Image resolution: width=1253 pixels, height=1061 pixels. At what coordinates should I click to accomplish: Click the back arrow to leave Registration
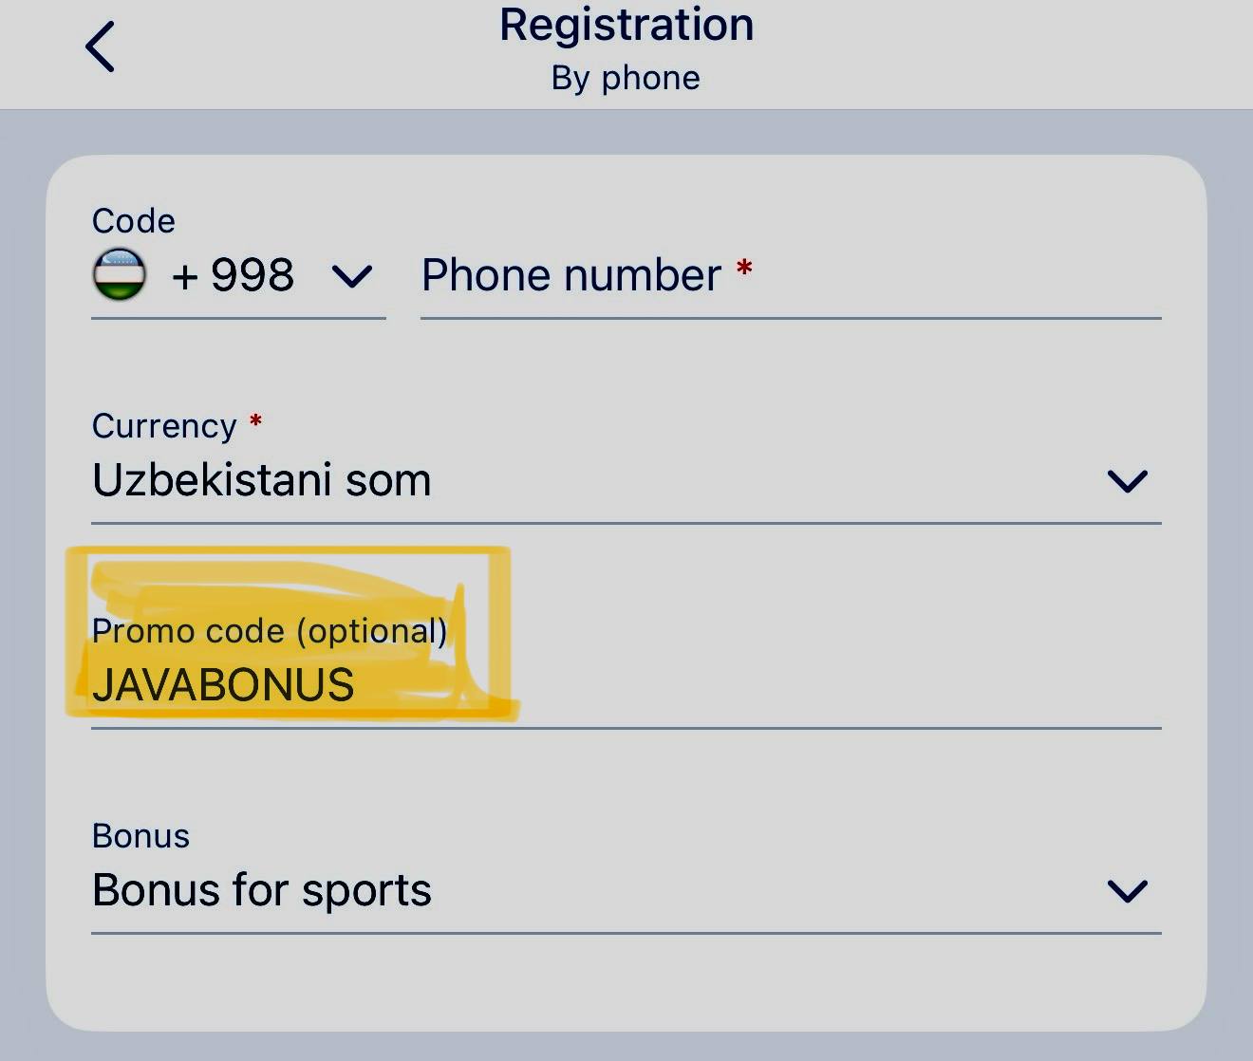click(101, 45)
